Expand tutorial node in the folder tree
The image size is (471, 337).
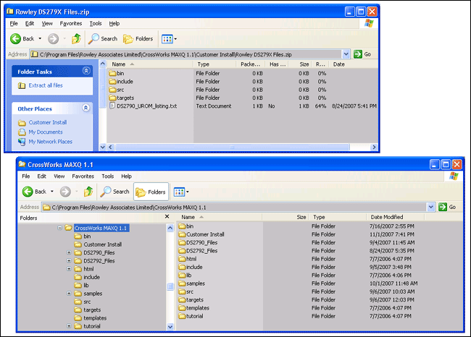coord(69,326)
